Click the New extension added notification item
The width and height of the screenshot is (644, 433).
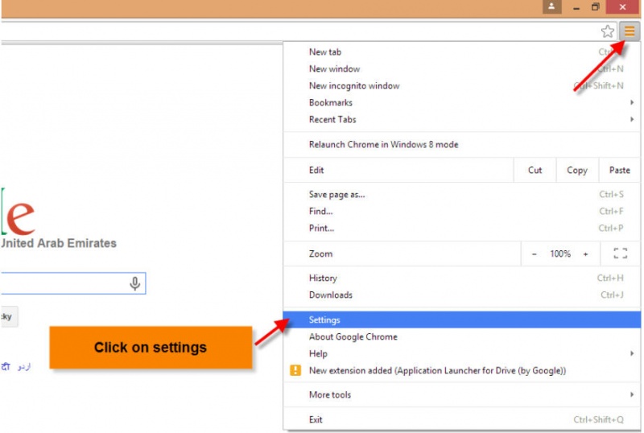(461, 370)
